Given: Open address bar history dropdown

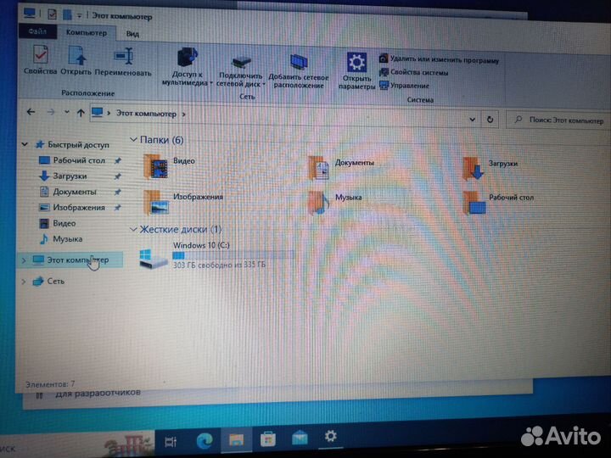Looking at the screenshot, I should 473,120.
